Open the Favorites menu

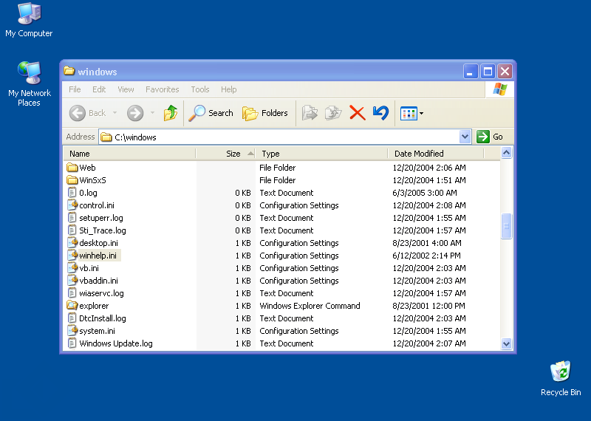[x=162, y=89]
